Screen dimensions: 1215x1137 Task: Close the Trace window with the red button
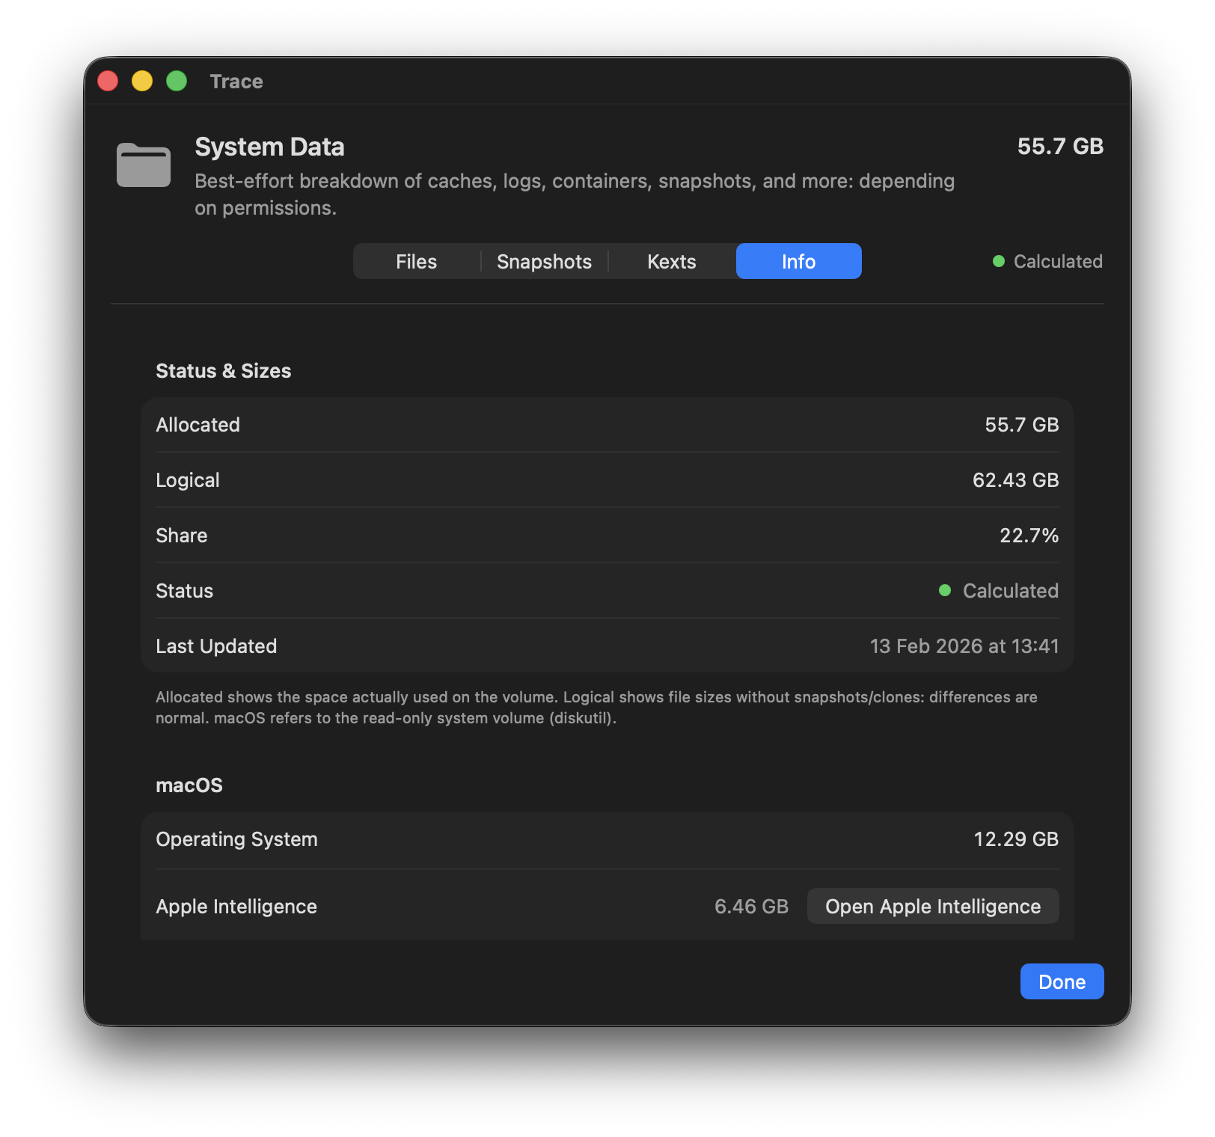[108, 81]
